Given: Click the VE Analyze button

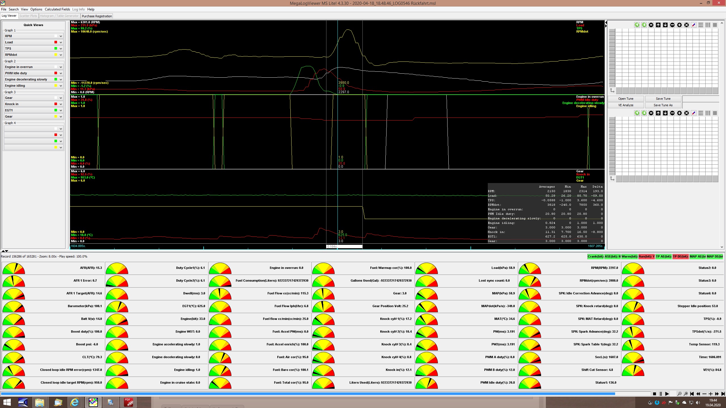Looking at the screenshot, I should pyautogui.click(x=626, y=105).
